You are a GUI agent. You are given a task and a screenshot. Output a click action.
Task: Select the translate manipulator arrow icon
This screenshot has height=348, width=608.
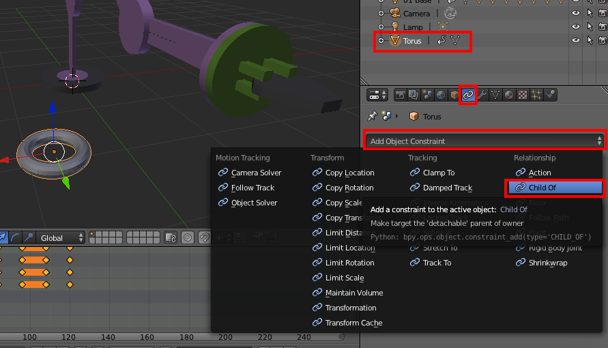pyautogui.click(x=3, y=237)
